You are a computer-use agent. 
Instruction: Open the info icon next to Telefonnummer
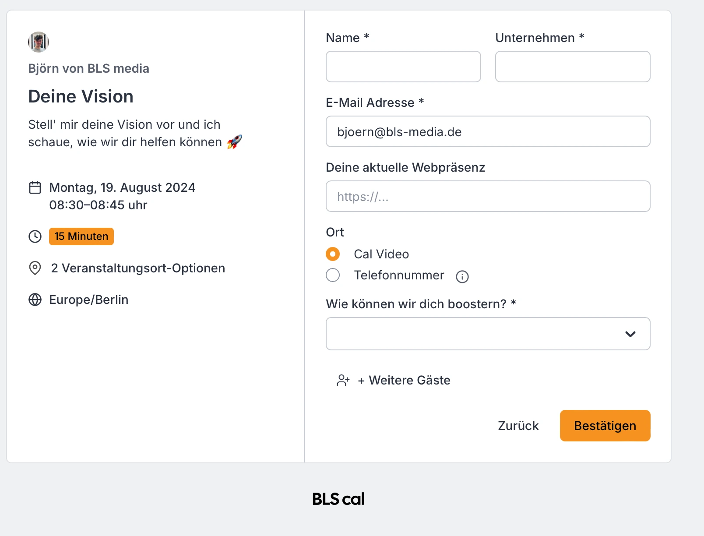pos(462,276)
